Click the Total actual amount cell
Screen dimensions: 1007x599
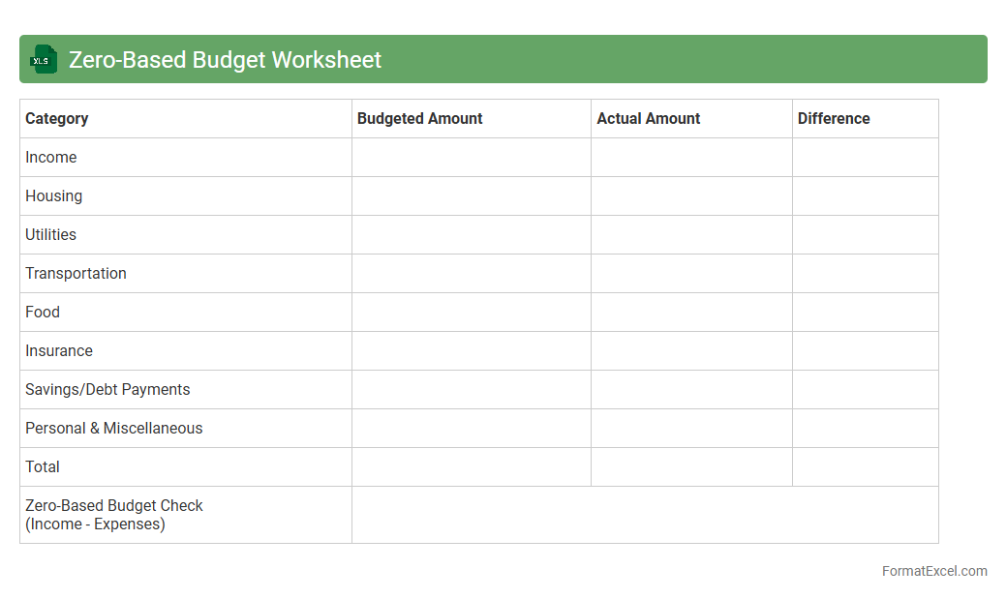coord(691,467)
